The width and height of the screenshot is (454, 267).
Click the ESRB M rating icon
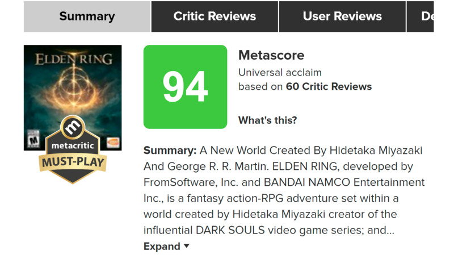(x=33, y=139)
